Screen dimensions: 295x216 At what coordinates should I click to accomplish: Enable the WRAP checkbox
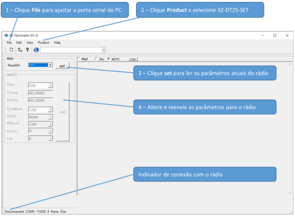pos(79,59)
